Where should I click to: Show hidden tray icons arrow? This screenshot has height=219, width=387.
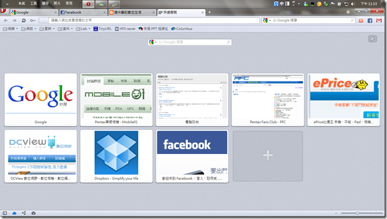(x=299, y=4)
